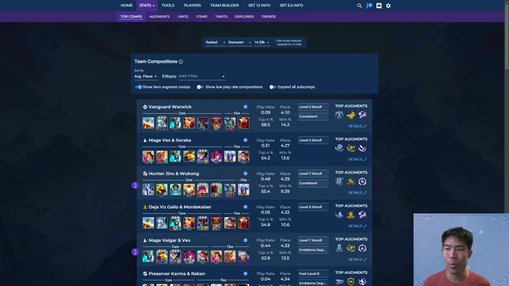
Task: Click blue hexagon marker on Vanguard Warwick
Action: (x=245, y=107)
